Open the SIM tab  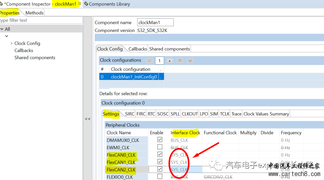214,114
